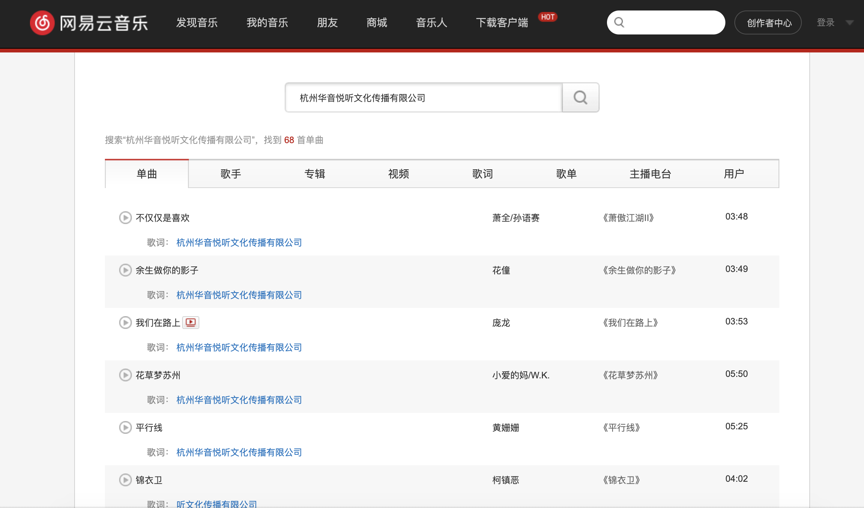Open the MV icon beside 我们在路上
The width and height of the screenshot is (864, 508).
coord(191,323)
